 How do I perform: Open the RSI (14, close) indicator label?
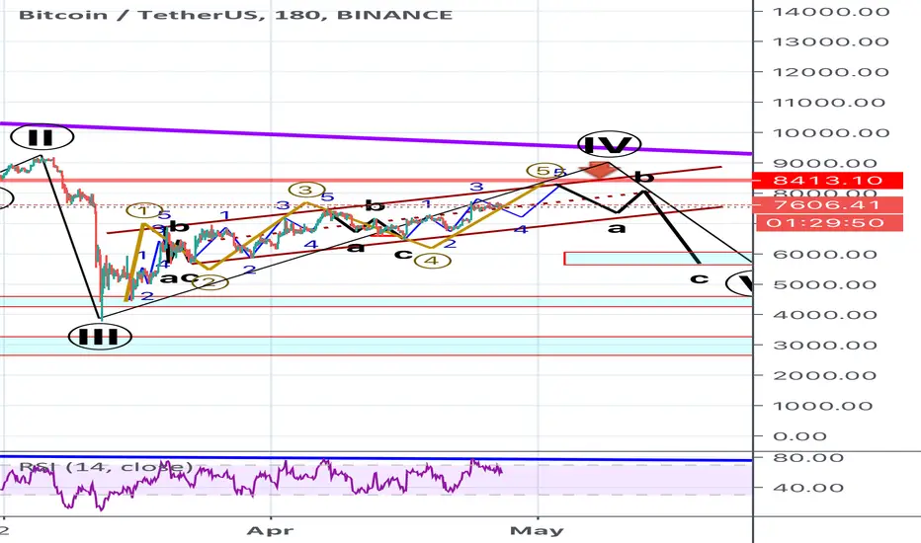coord(106,467)
